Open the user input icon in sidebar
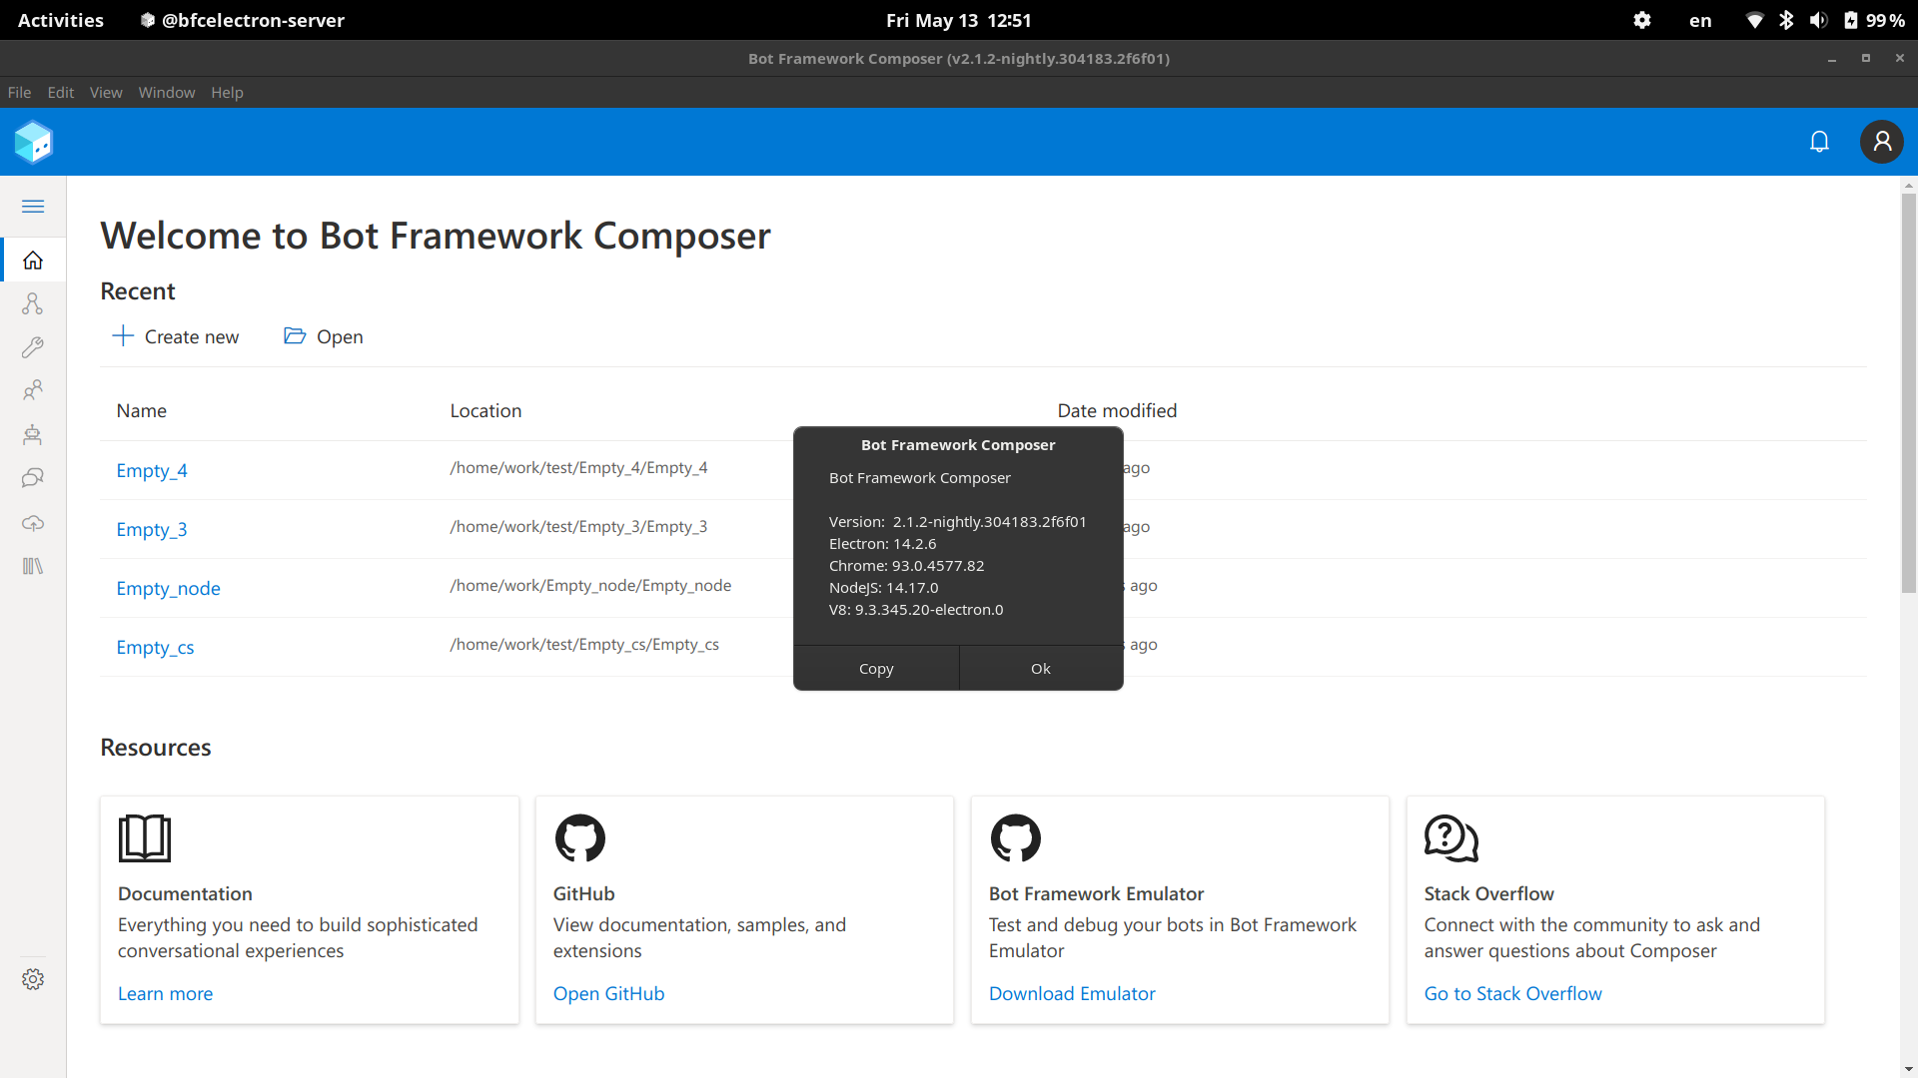Screen dimensions: 1918x1078 pyautogui.click(x=33, y=390)
